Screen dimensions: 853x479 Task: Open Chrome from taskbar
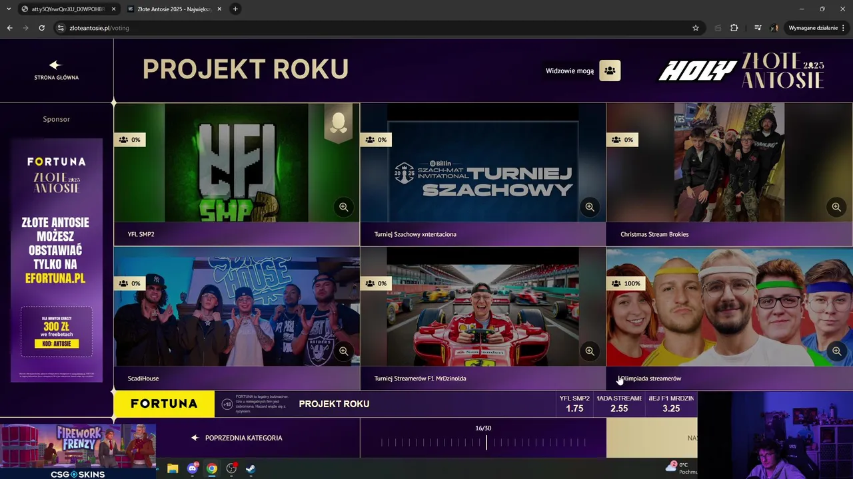pyautogui.click(x=212, y=468)
